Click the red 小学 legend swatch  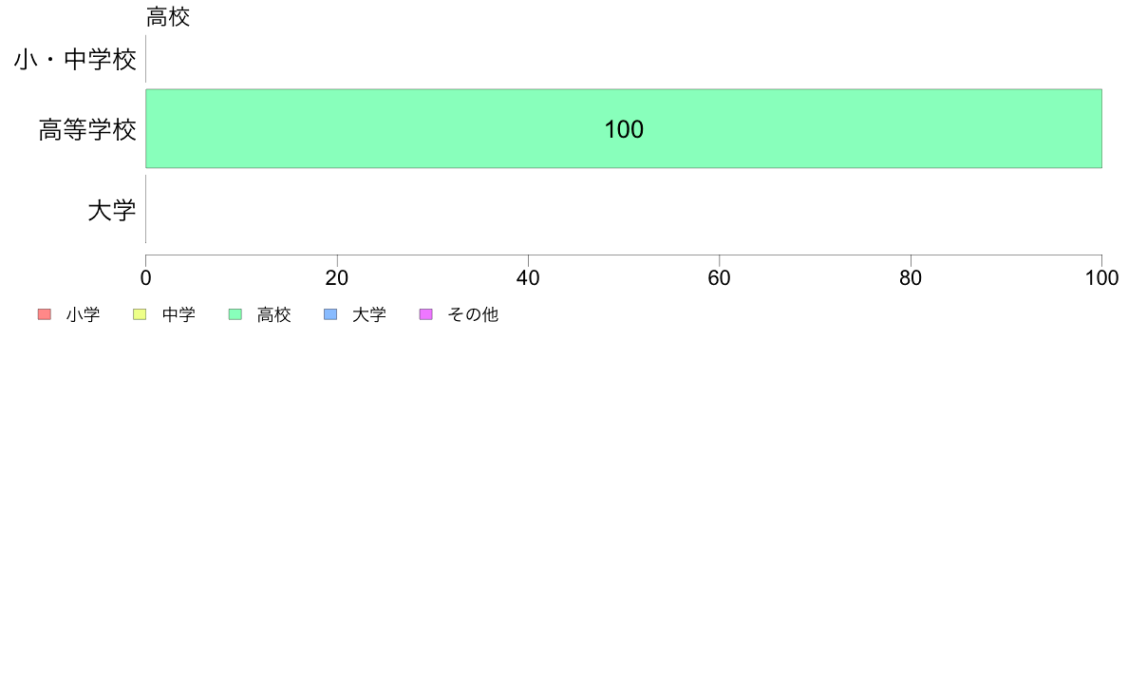coord(45,314)
